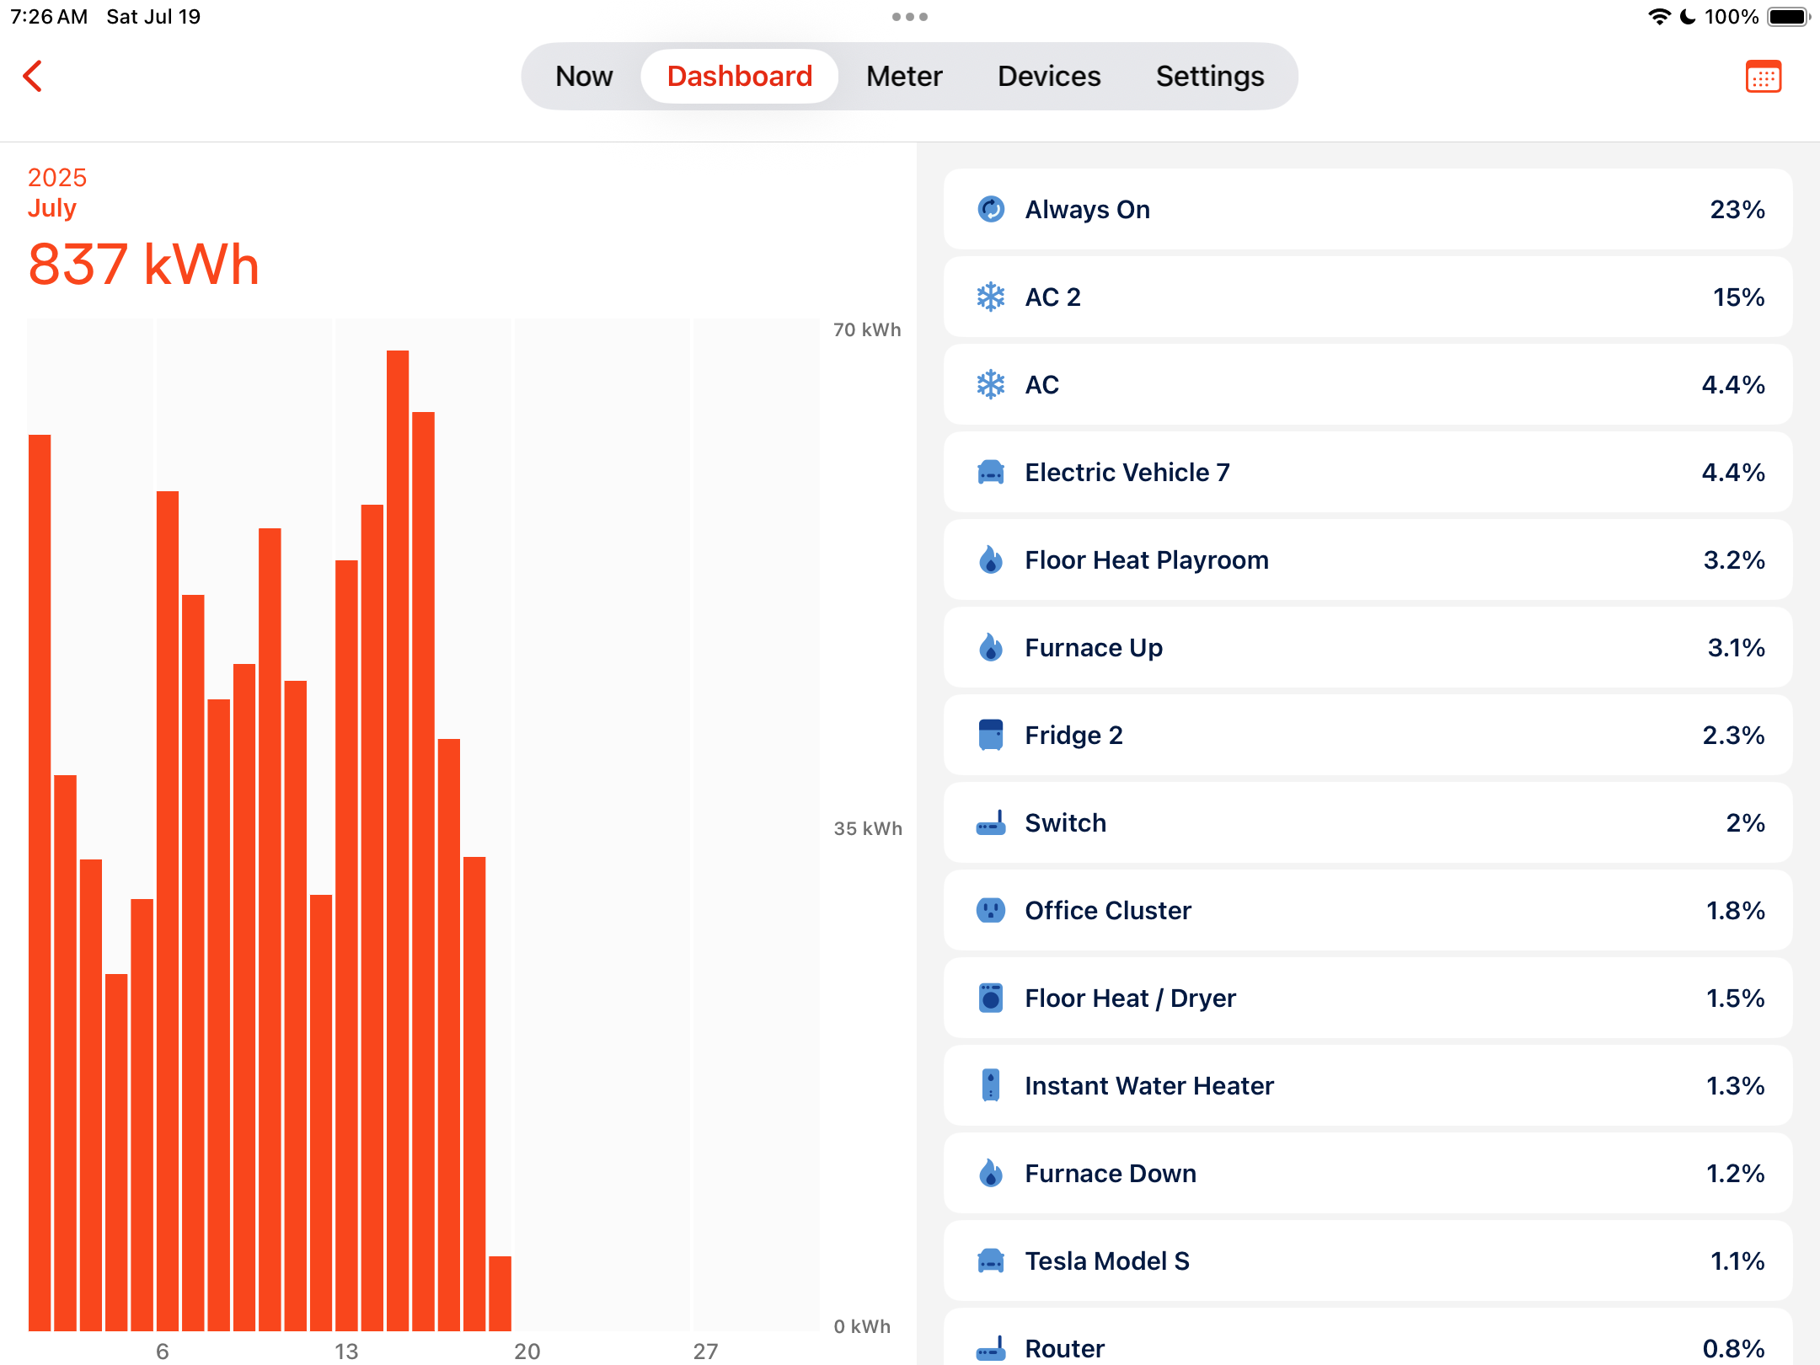The height and width of the screenshot is (1365, 1820).
Task: Click the Electric Vehicle 7 car icon
Action: [991, 472]
